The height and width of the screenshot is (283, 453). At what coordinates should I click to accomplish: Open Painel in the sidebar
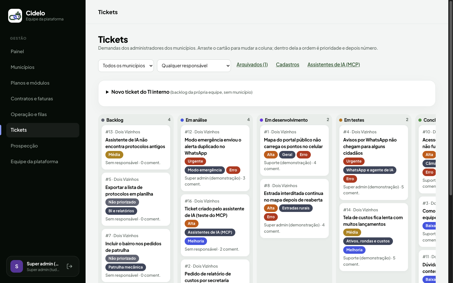(x=43, y=52)
